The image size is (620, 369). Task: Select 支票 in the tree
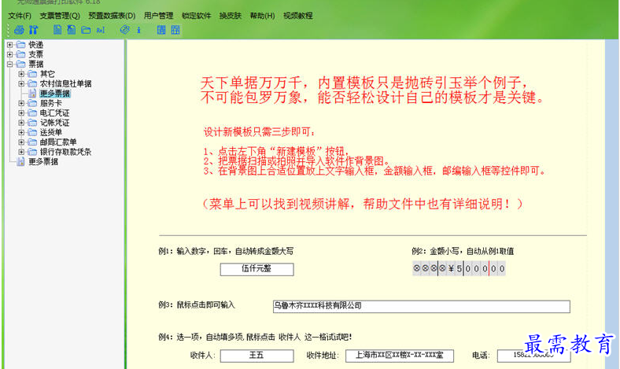point(35,54)
